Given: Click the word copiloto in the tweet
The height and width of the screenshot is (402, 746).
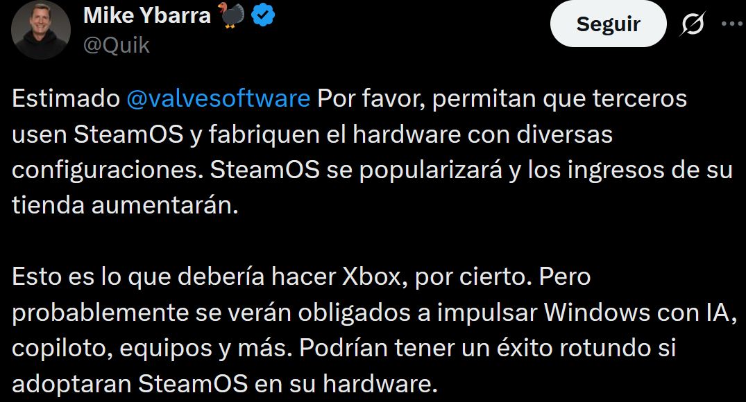Looking at the screenshot, I should point(62,349).
